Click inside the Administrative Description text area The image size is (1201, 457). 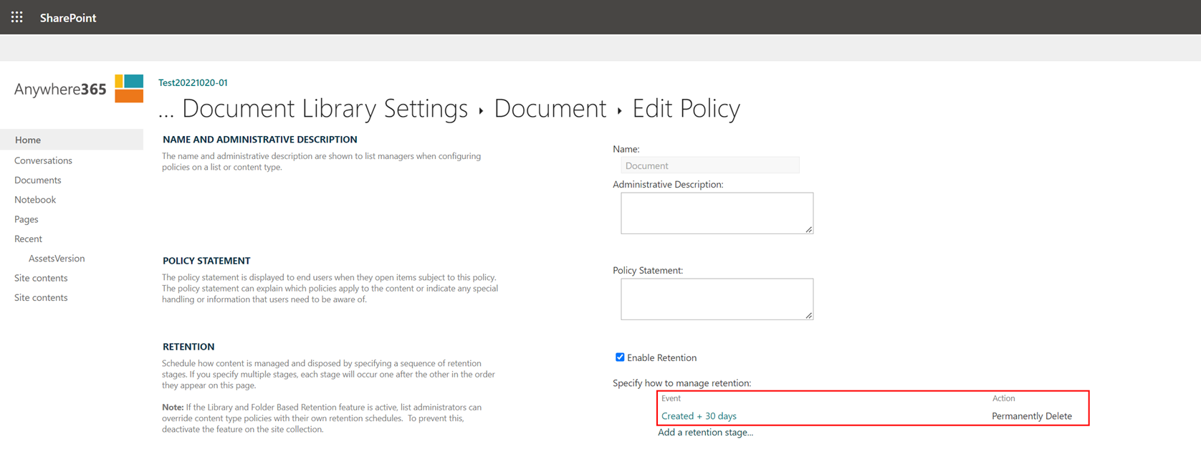[717, 213]
